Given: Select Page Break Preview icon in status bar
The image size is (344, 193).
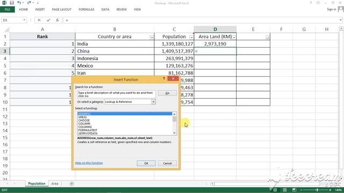Looking at the screenshot, I should [294, 190].
